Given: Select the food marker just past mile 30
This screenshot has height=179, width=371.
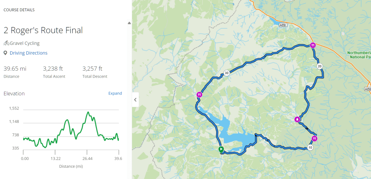Looking at the screenshot, I should tap(199, 95).
